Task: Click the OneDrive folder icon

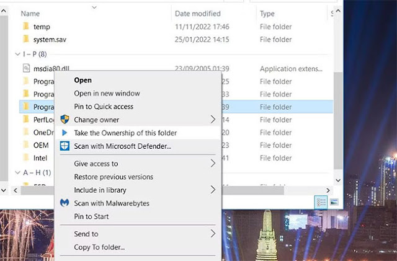Action: (x=26, y=132)
